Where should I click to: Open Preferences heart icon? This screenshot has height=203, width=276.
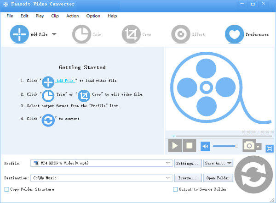235,34
